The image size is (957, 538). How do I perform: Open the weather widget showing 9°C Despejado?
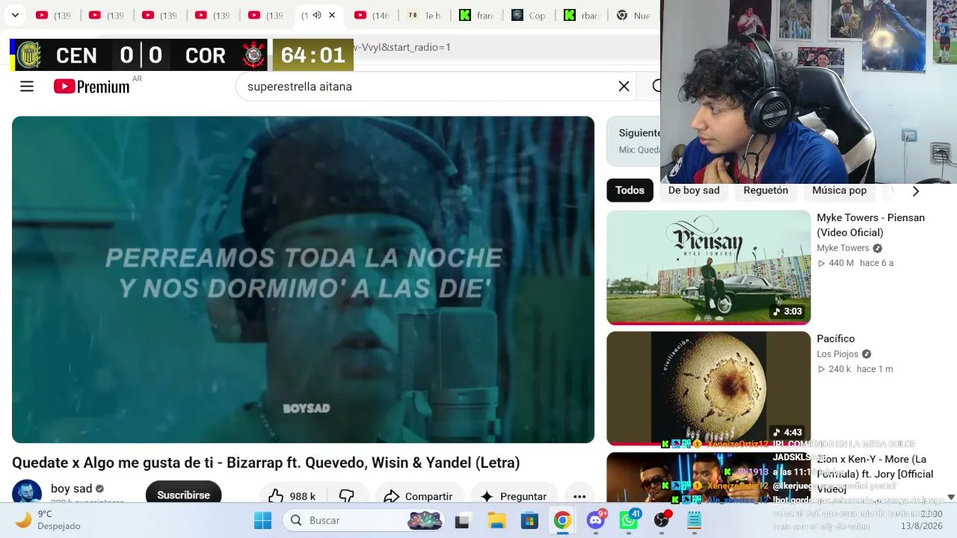click(49, 520)
